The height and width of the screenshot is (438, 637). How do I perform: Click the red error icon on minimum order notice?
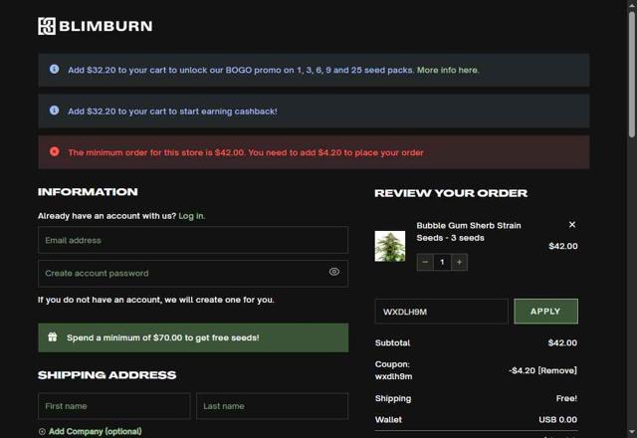click(x=54, y=151)
